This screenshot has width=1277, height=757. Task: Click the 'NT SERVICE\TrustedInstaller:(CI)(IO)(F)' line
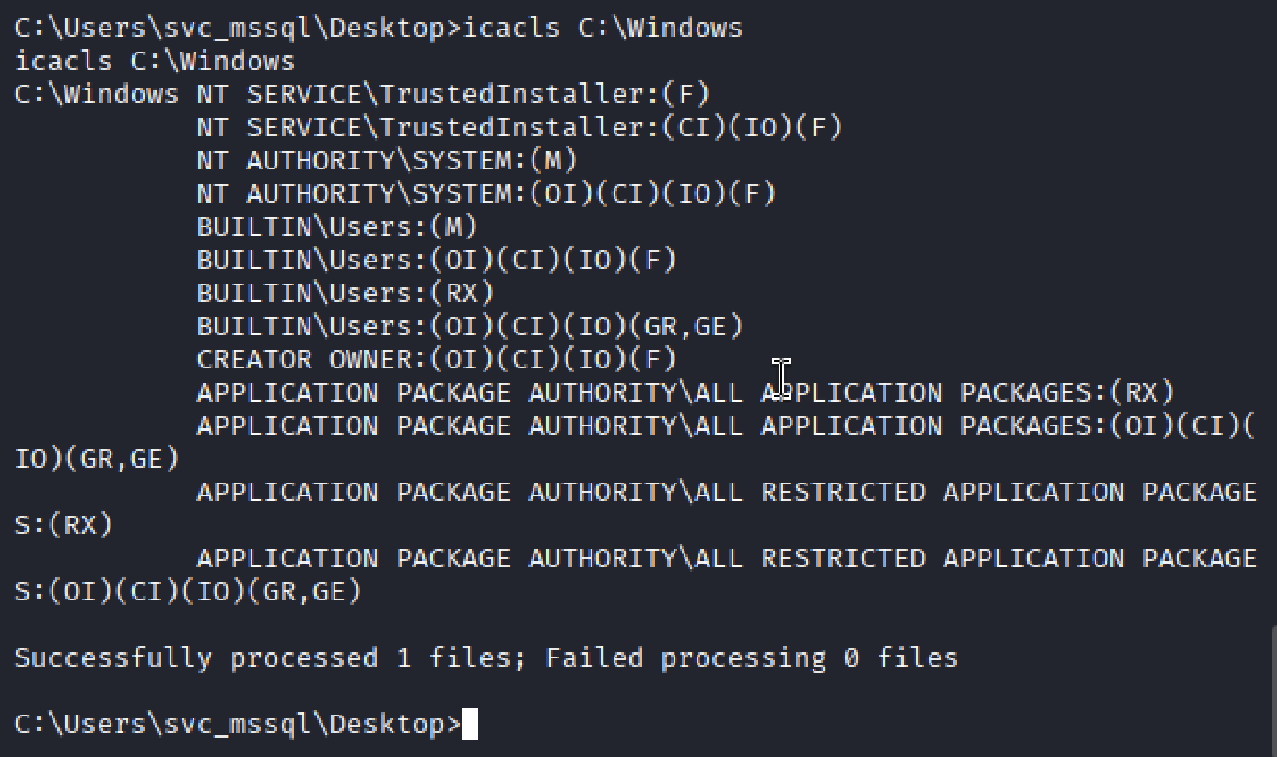520,127
